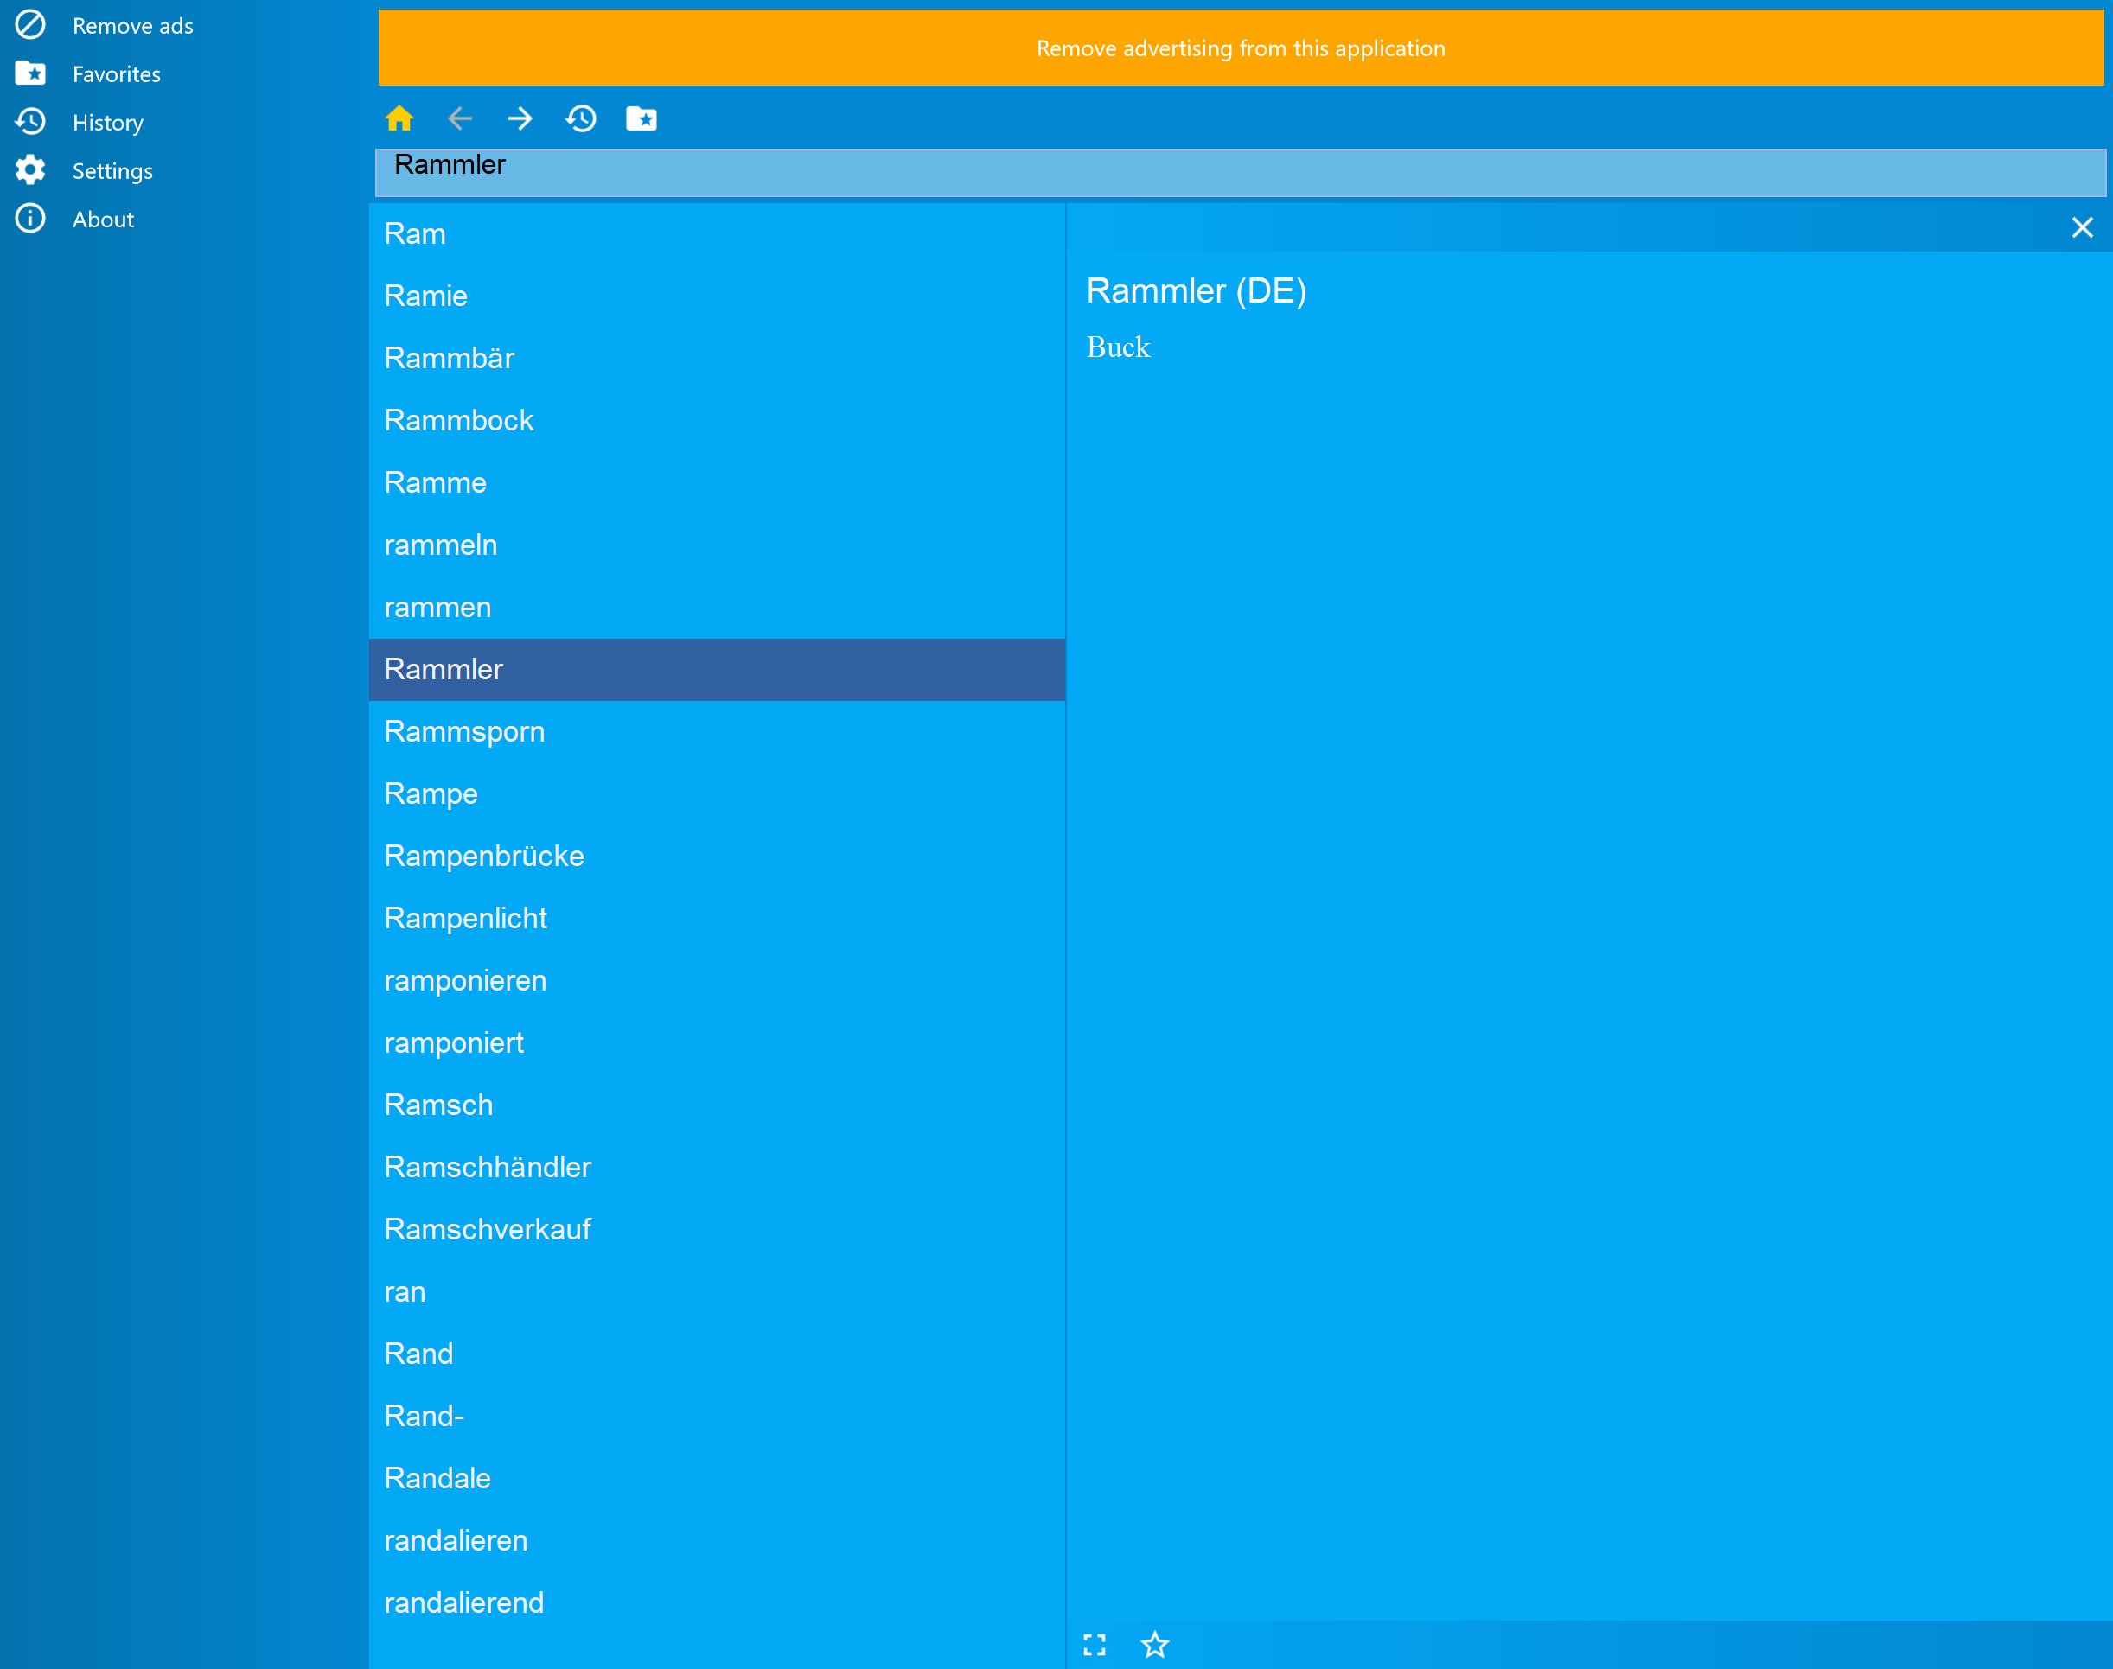
Task: Open History from the sidebar
Action: (107, 122)
